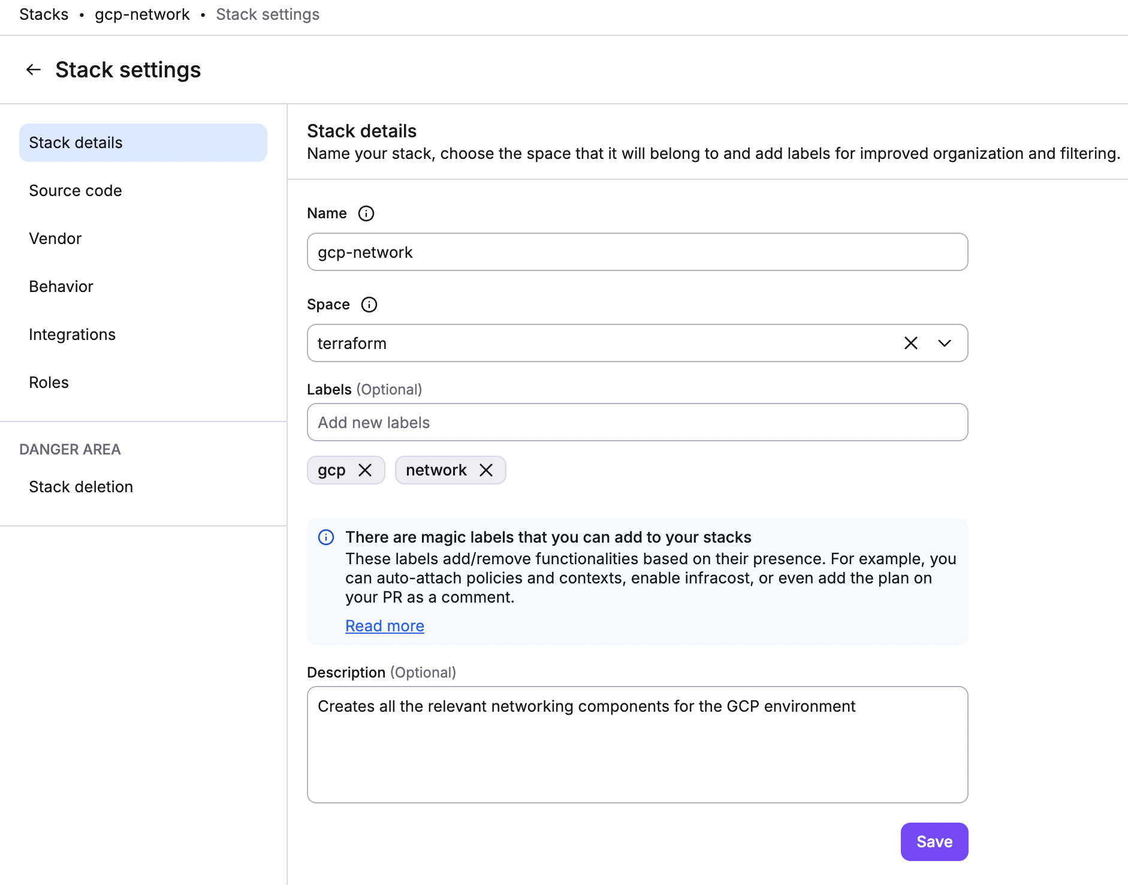The image size is (1128, 885).
Task: Focus the Add new labels field
Action: pos(637,423)
